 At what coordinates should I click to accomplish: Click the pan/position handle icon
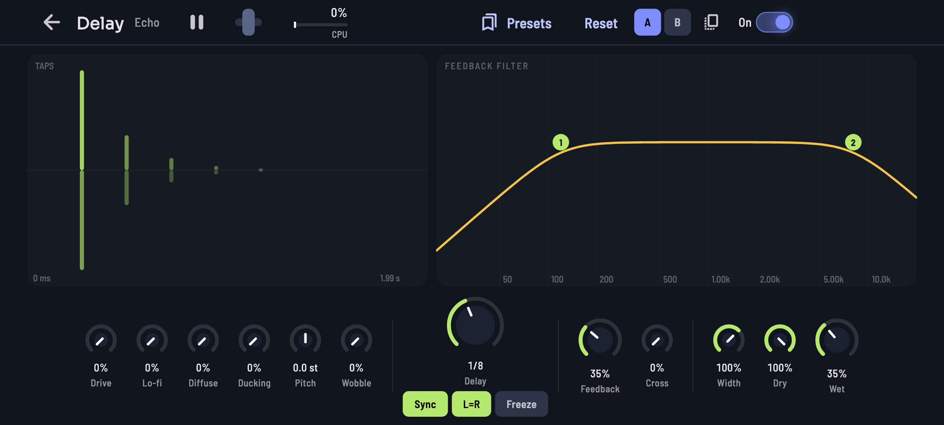point(248,22)
